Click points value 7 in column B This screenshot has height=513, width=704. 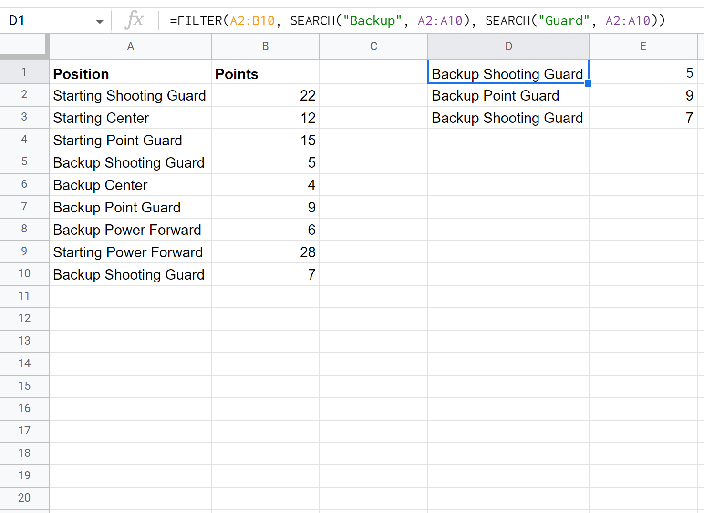point(265,274)
